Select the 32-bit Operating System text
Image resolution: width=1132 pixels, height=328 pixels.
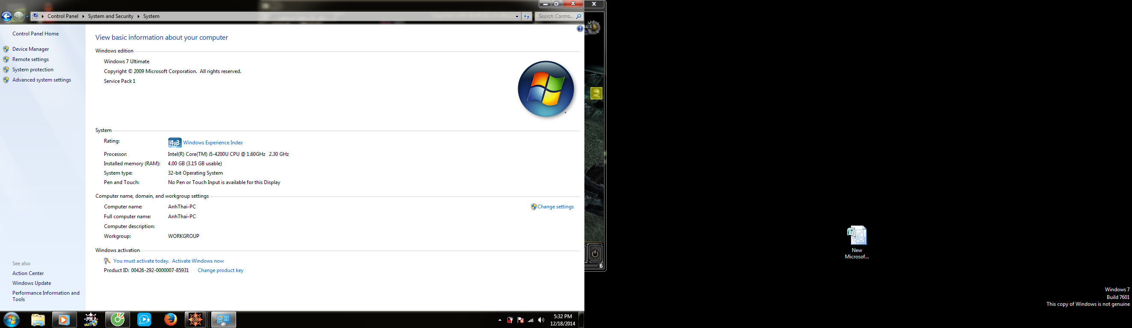[195, 173]
